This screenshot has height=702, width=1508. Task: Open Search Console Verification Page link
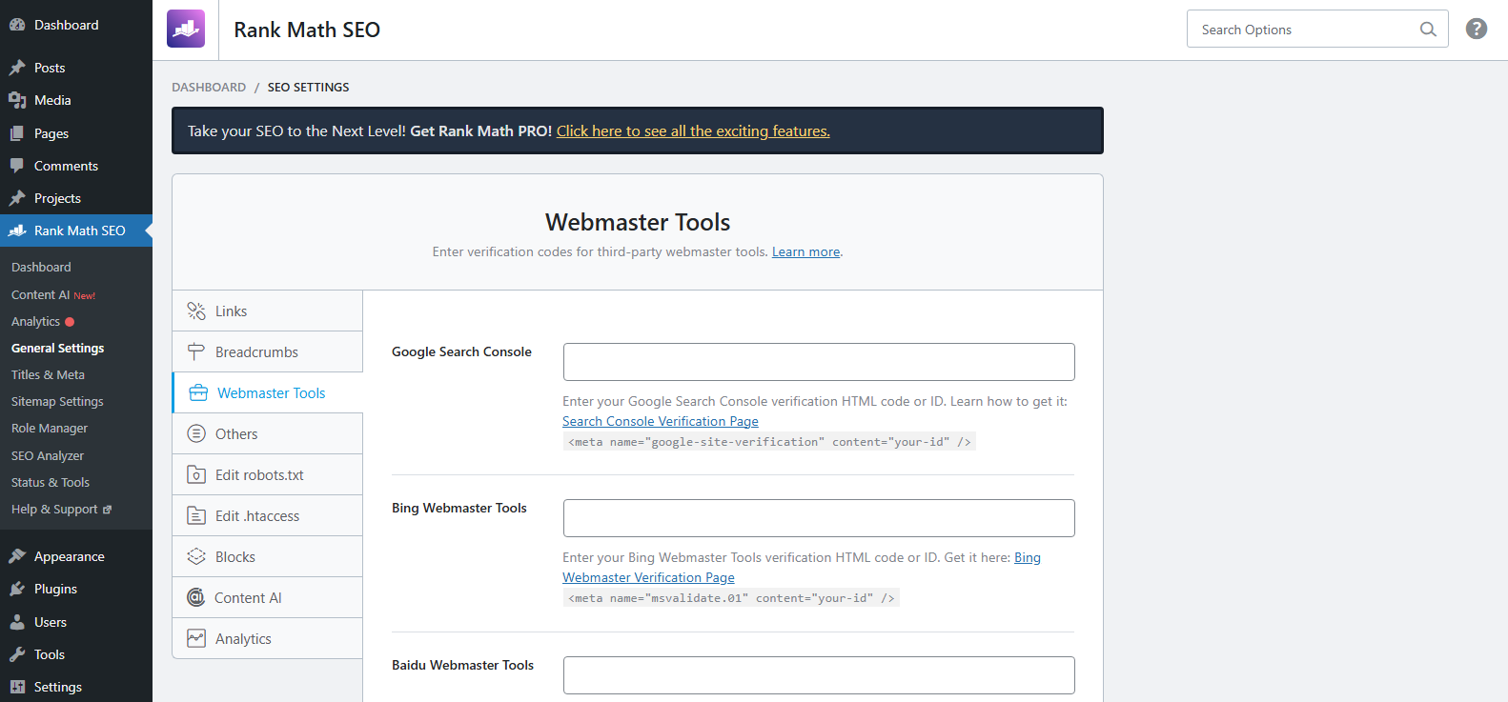(661, 422)
